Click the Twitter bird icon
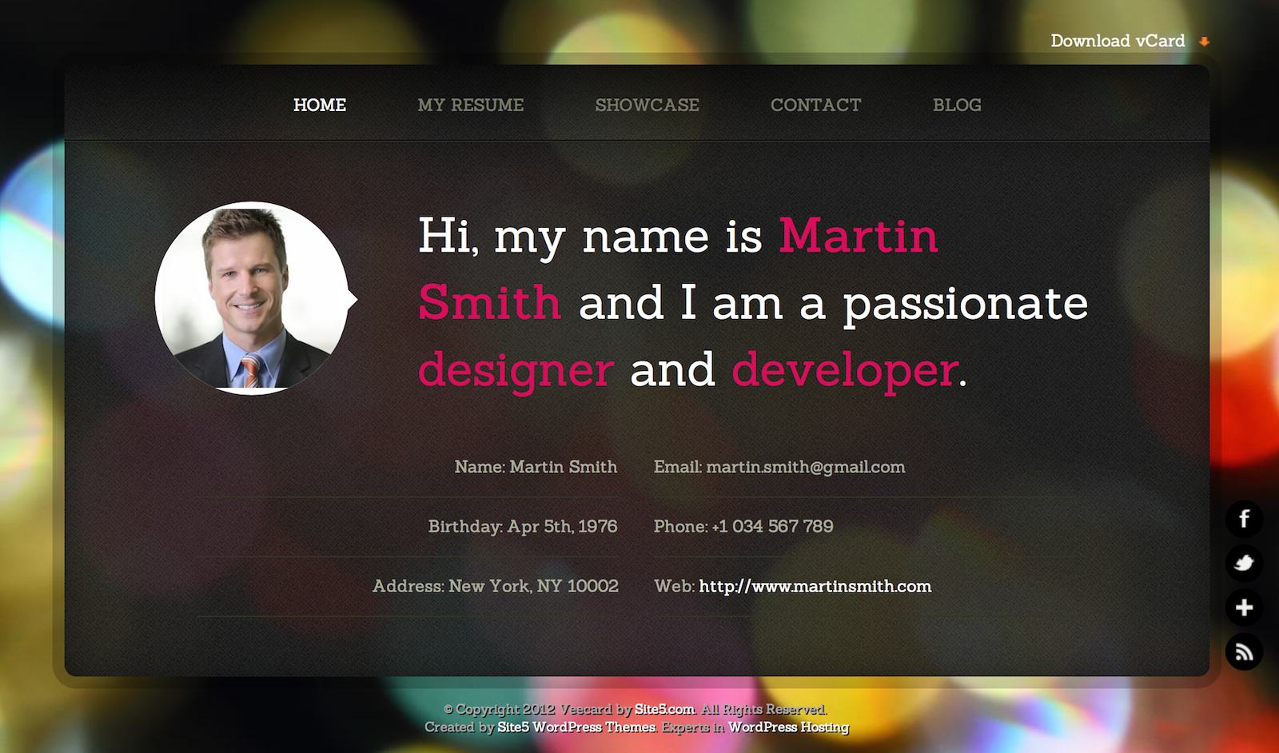This screenshot has height=753, width=1279. tap(1244, 564)
